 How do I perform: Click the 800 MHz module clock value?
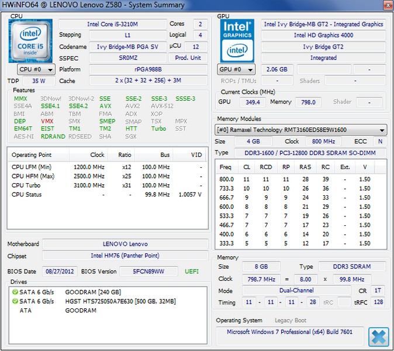(x=323, y=142)
